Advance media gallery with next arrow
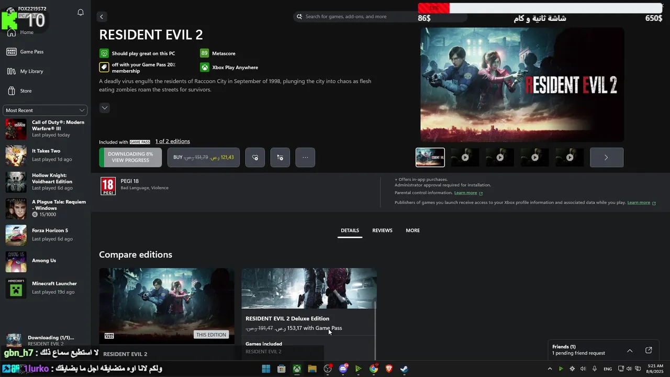This screenshot has width=670, height=377. click(x=606, y=157)
